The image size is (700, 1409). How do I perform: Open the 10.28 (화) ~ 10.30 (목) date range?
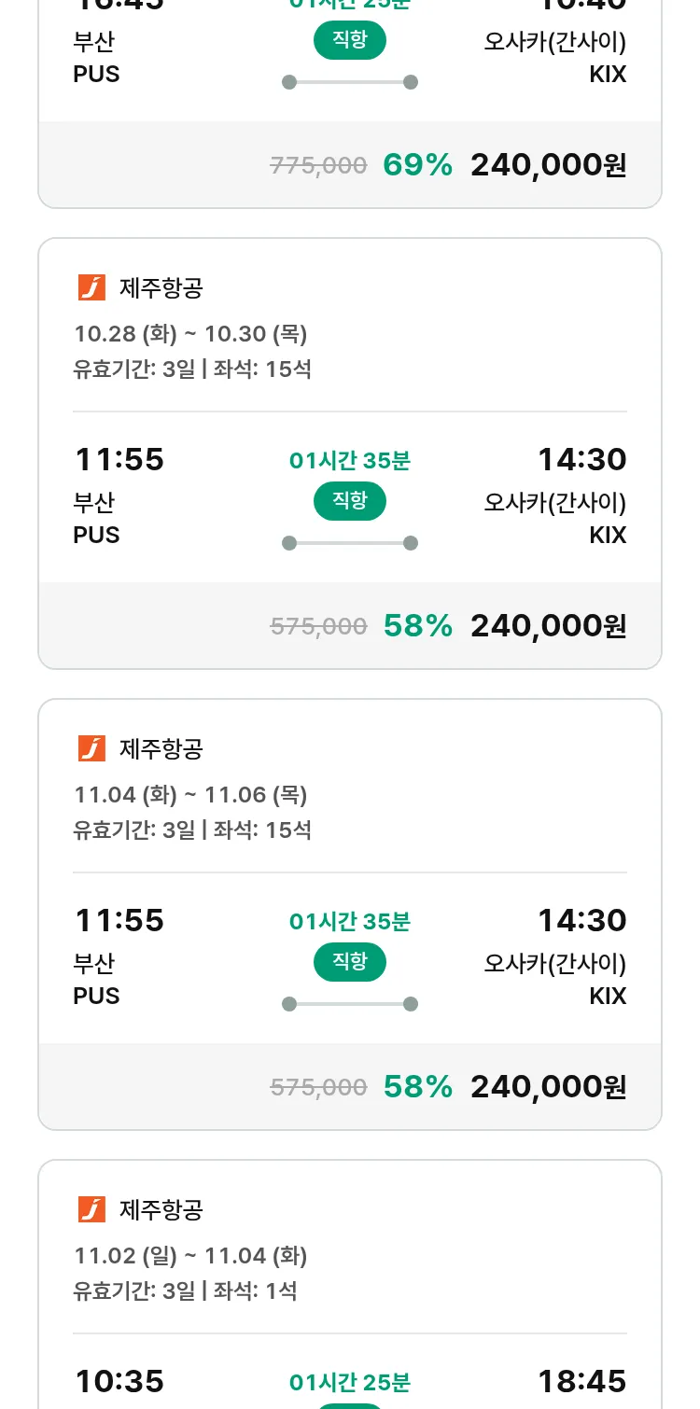[x=190, y=334]
